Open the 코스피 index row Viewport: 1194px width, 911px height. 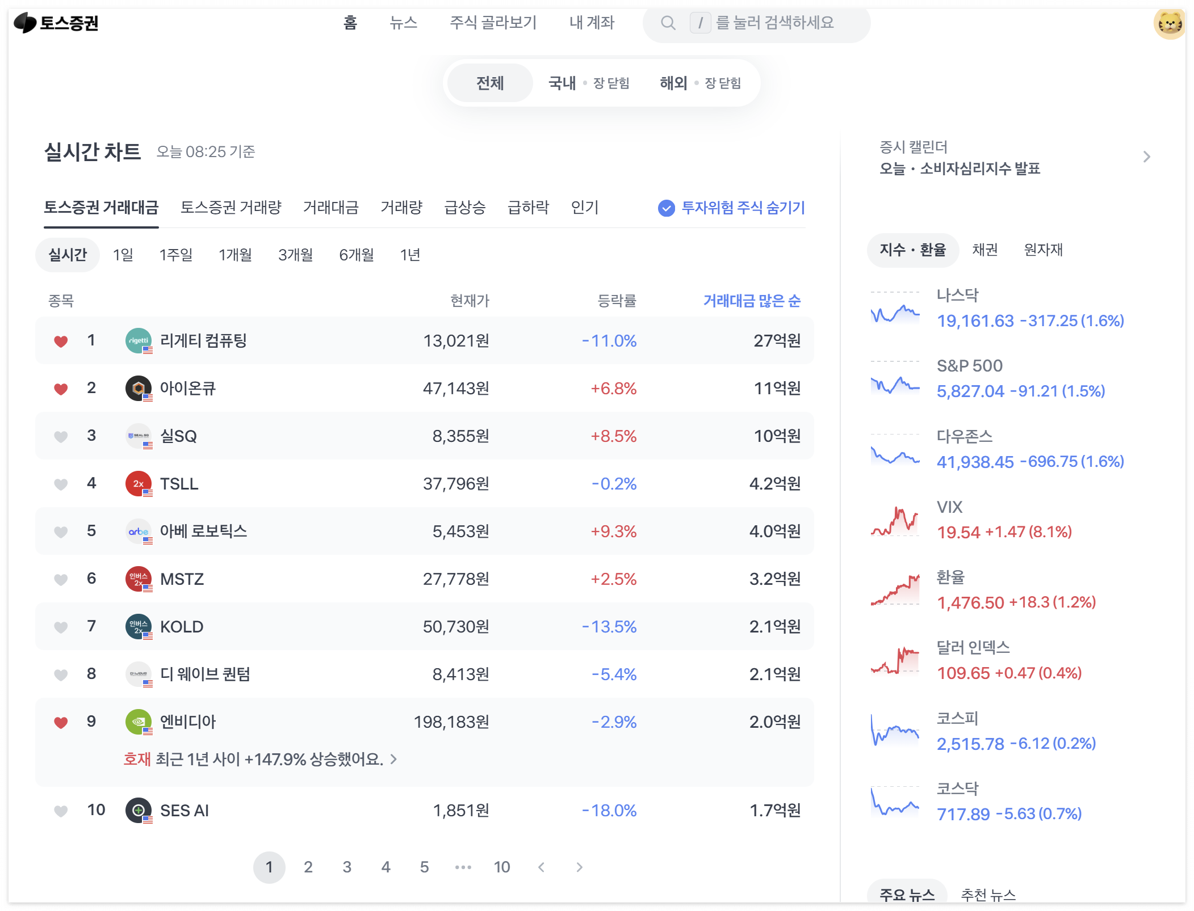[x=1011, y=731]
